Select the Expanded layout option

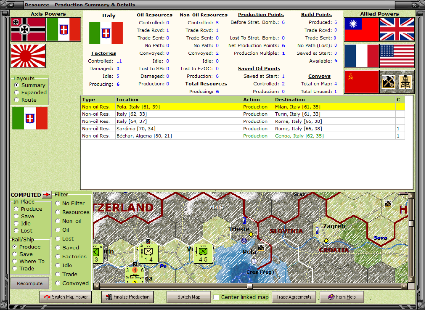[x=17, y=92]
